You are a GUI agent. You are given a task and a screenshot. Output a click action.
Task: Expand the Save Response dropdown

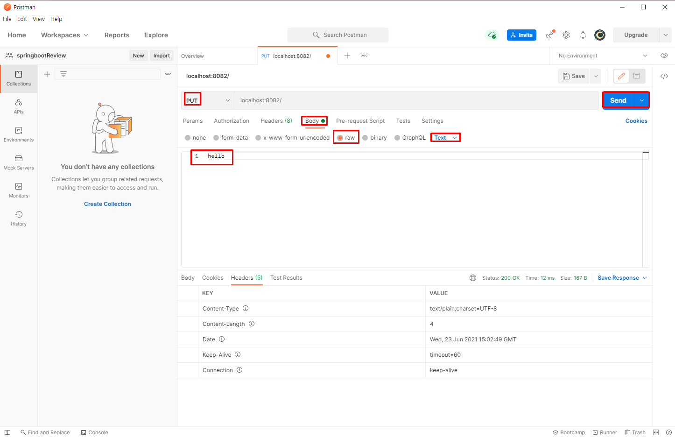[622, 278]
